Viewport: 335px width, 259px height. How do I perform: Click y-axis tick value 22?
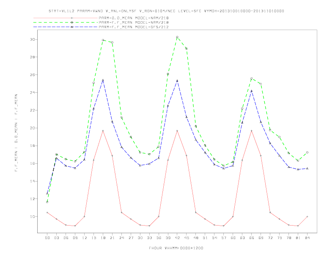(x=32, y=110)
